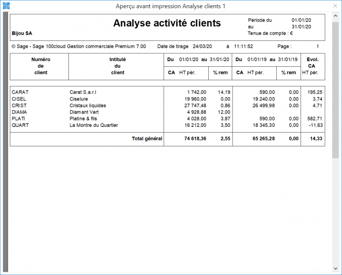This screenshot has width=342, height=275.
Task: Click client name Platine & fils
Action: click(x=83, y=119)
